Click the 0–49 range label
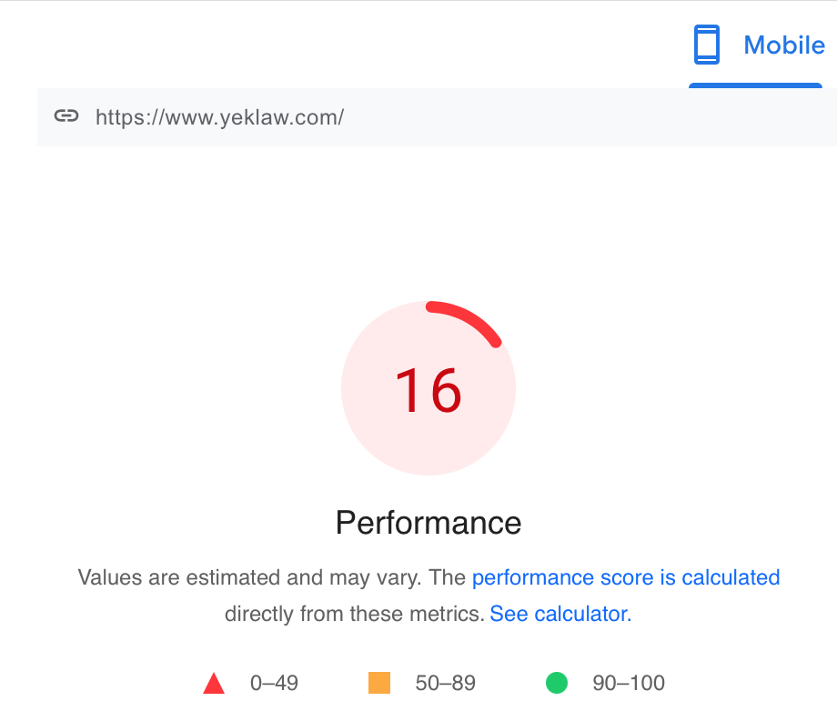837x701 pixels. (274, 683)
